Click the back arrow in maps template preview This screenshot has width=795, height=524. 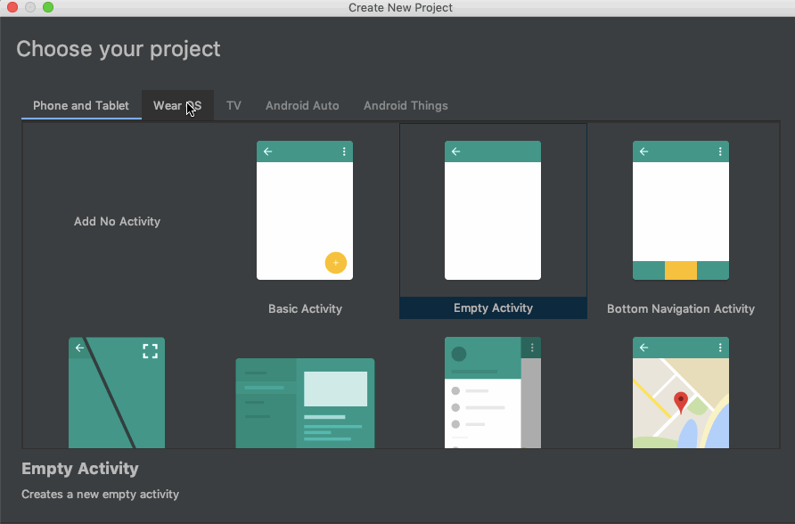(643, 348)
